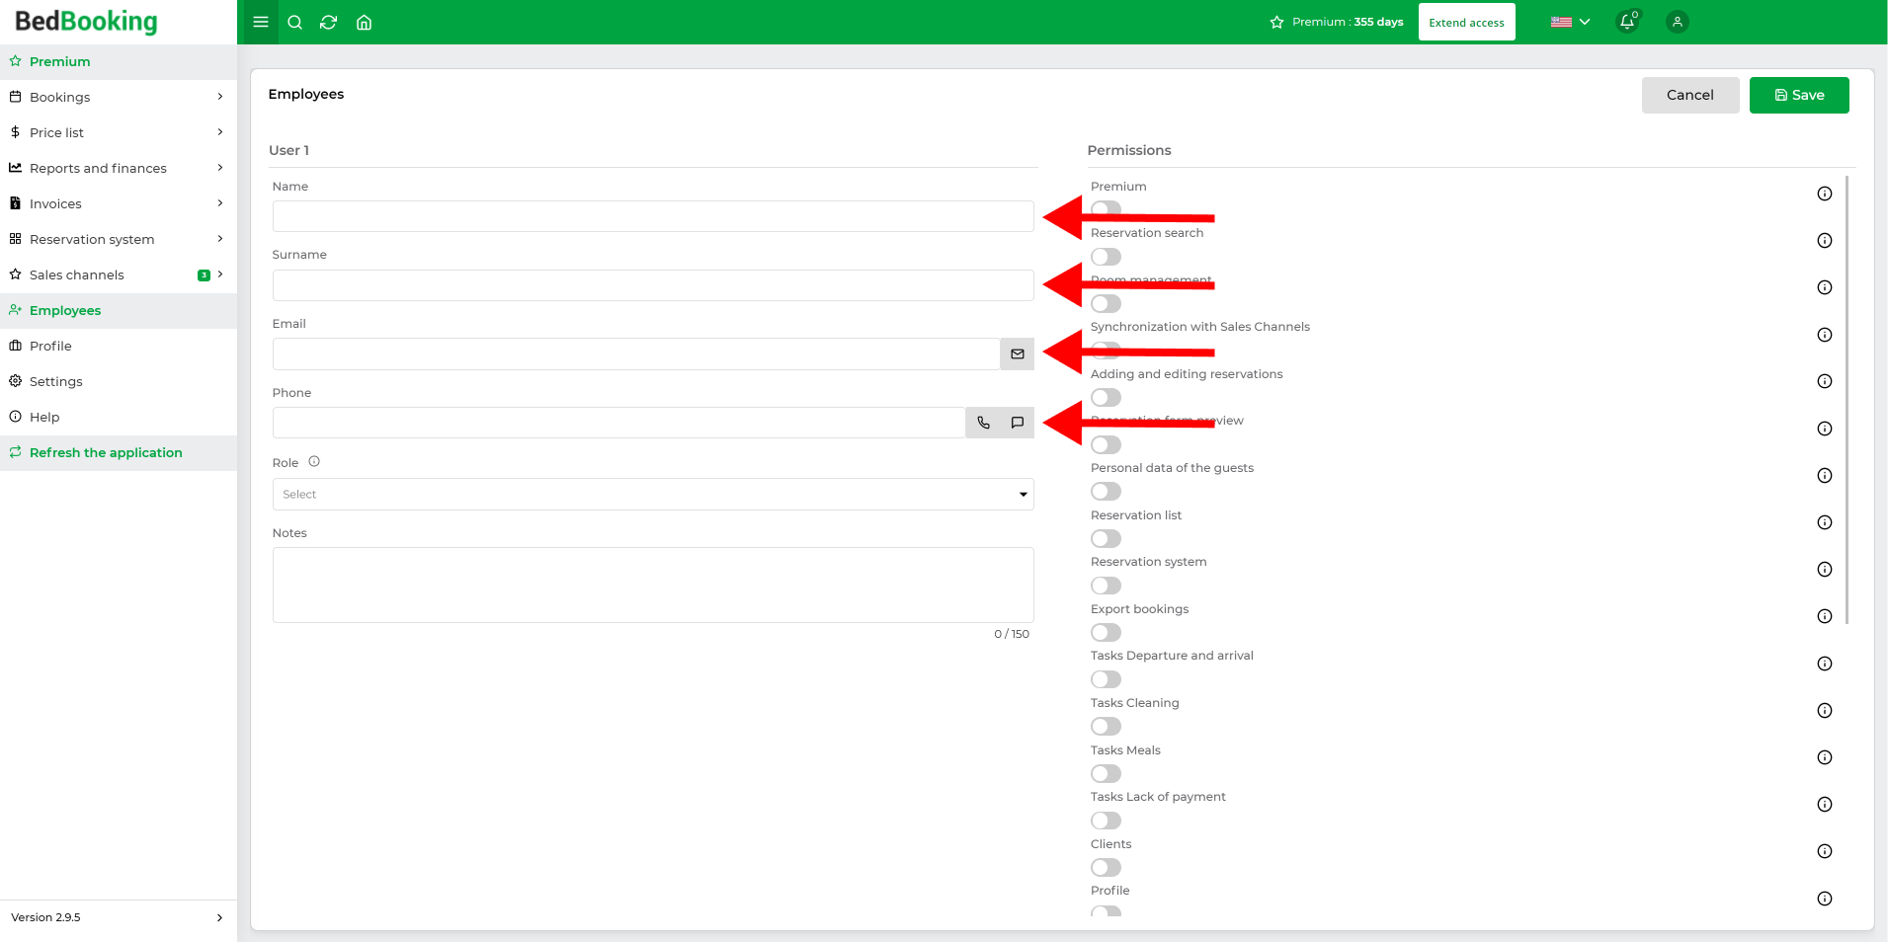The image size is (1888, 942).
Task: Open Profile in the sidebar
Action: coord(119,346)
